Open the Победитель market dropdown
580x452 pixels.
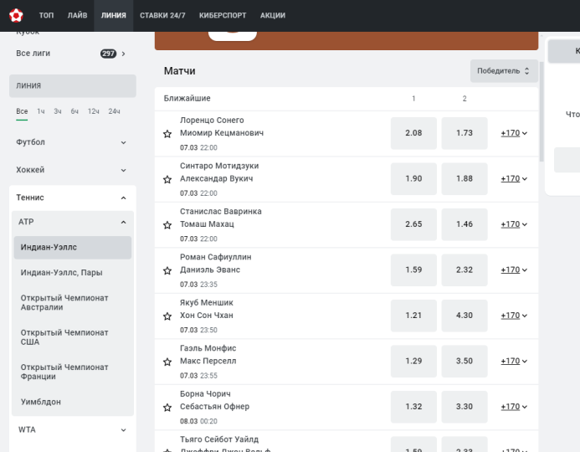(x=504, y=71)
